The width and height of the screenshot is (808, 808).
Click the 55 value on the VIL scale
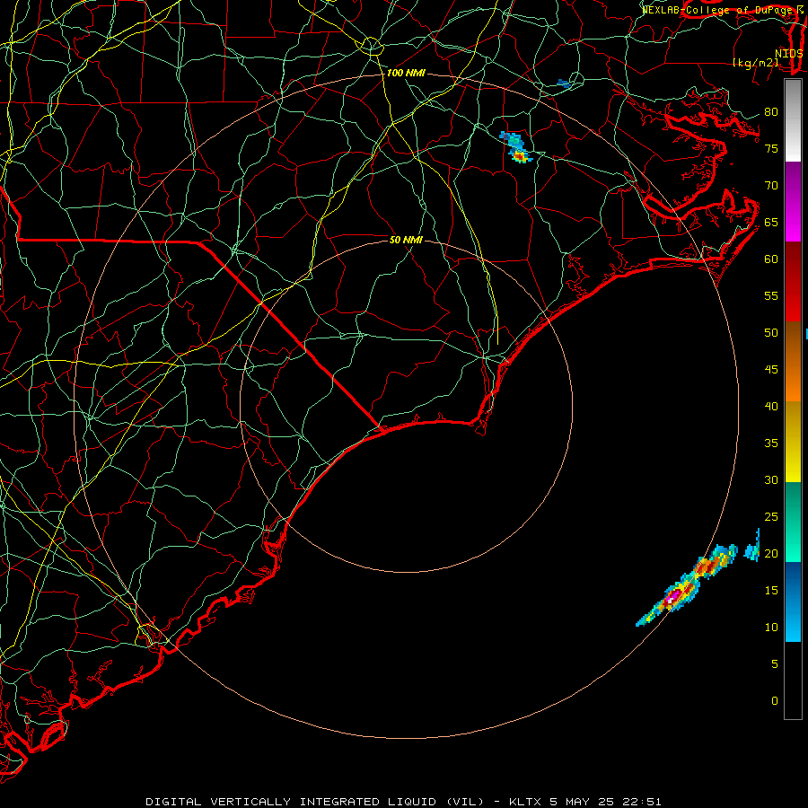[771, 295]
